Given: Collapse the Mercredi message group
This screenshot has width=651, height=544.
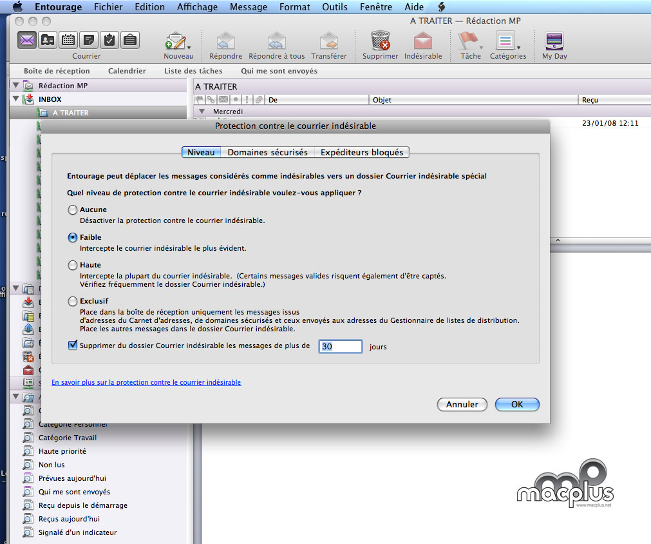Looking at the screenshot, I should [202, 112].
